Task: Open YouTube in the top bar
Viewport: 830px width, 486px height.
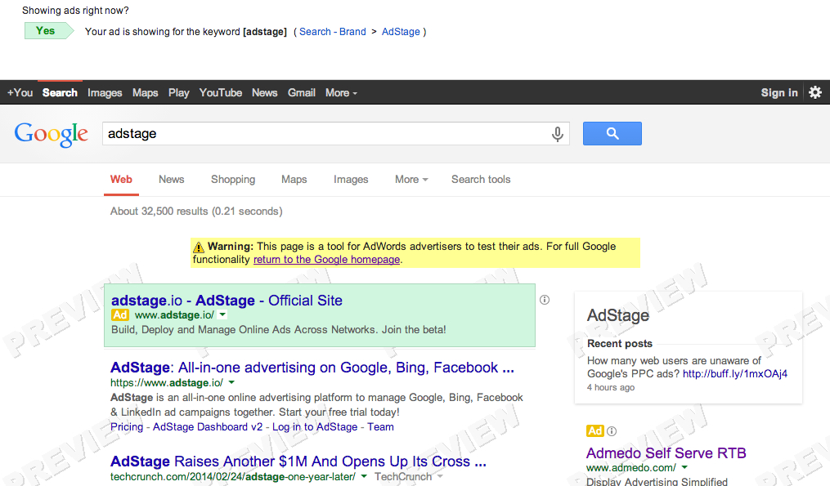Action: 221,93
